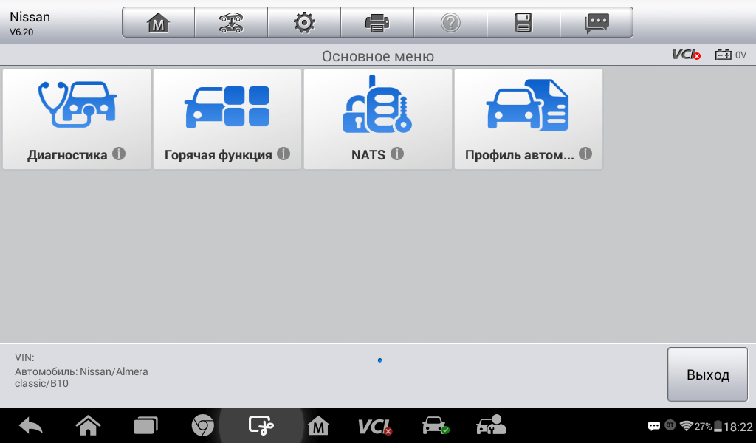Open the data logging message icon

(x=597, y=23)
